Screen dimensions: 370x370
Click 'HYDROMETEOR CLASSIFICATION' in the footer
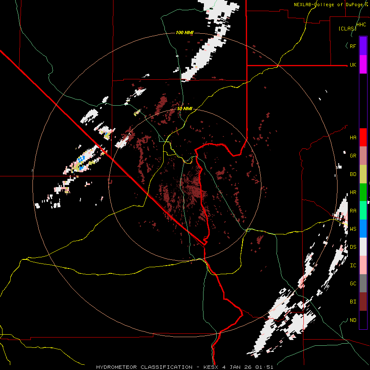[144, 367]
